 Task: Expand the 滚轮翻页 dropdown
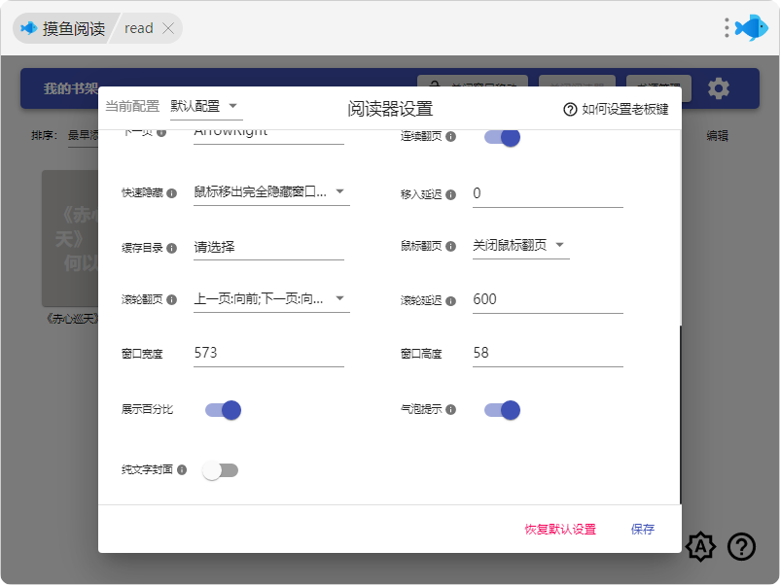click(x=271, y=299)
